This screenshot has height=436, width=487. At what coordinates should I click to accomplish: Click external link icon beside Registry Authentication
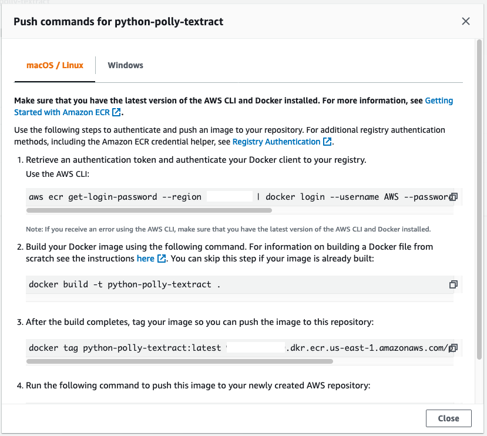327,142
